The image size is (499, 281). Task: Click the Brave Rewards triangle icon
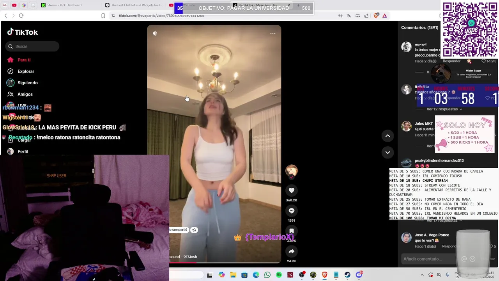[x=384, y=16]
